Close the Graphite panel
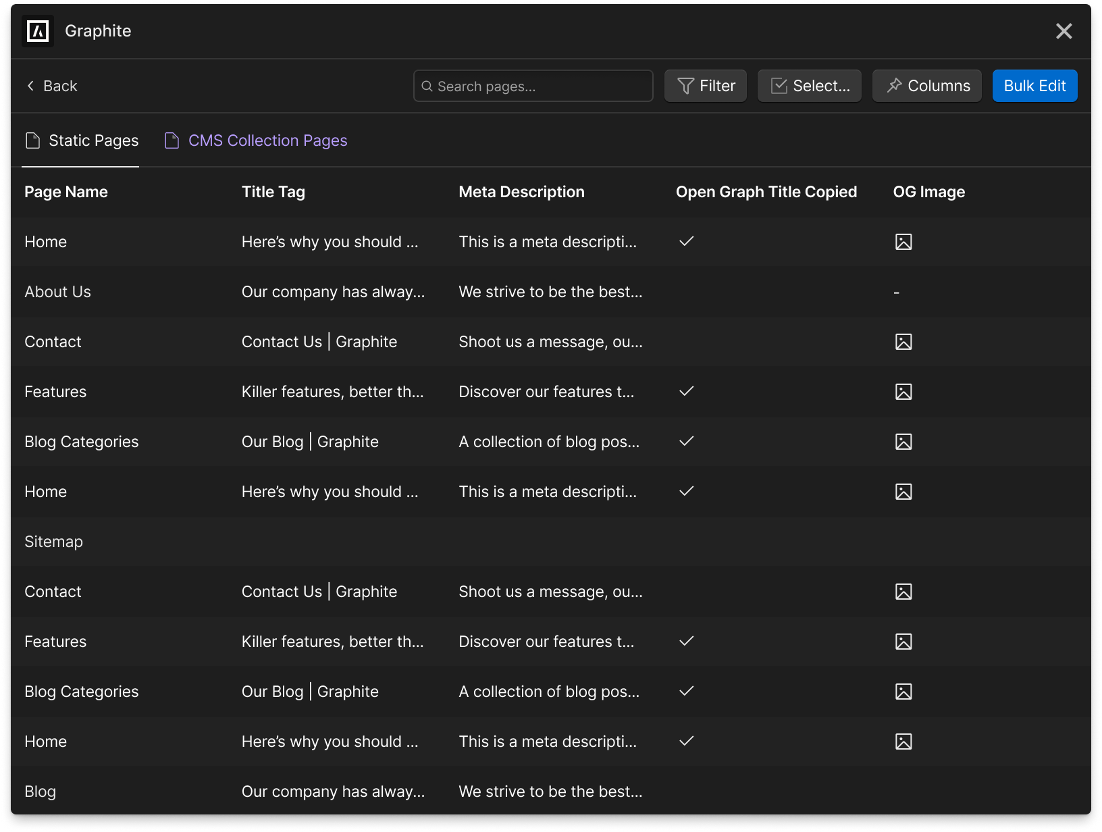Viewport: 1102px width, 832px height. (x=1064, y=31)
